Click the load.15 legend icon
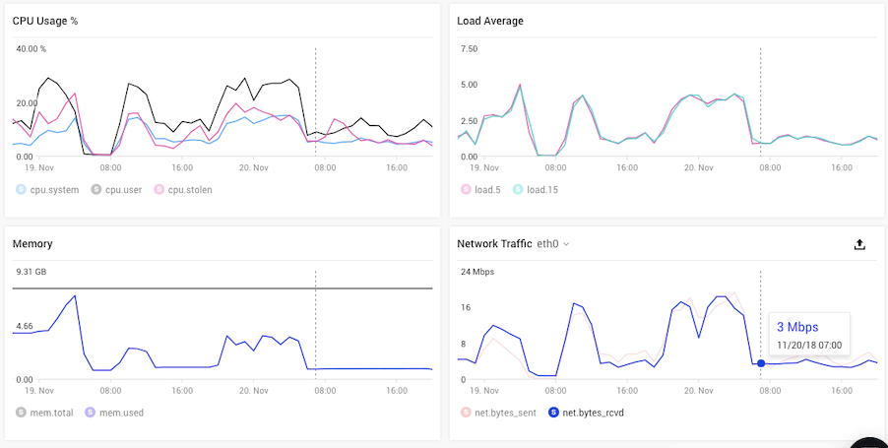Viewport: 888px width, 448px height. [518, 190]
